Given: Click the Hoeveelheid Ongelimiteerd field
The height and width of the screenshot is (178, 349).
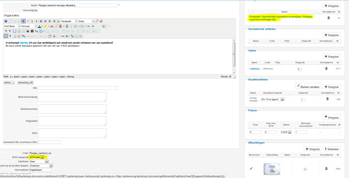Looking at the screenshot, I should [40, 170].
